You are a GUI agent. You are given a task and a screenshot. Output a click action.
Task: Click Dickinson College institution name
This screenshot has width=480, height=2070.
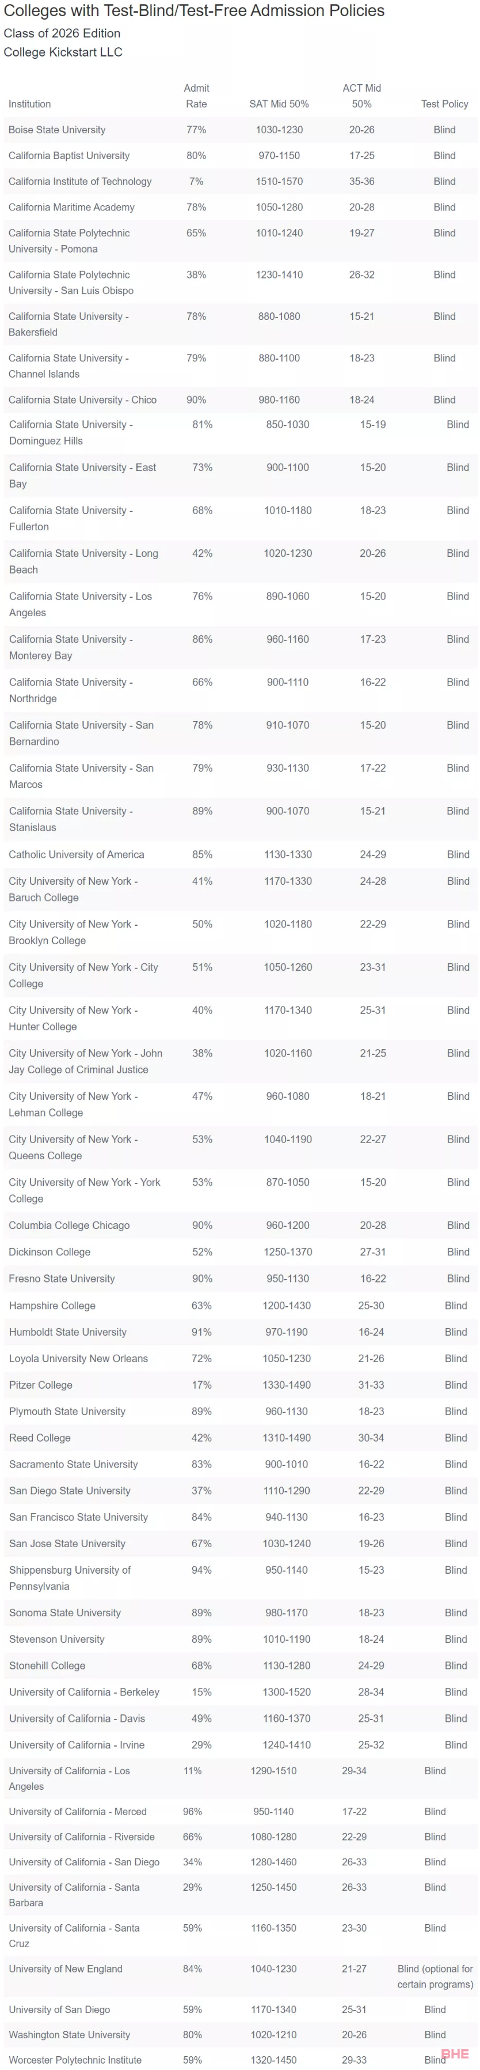49,1252
